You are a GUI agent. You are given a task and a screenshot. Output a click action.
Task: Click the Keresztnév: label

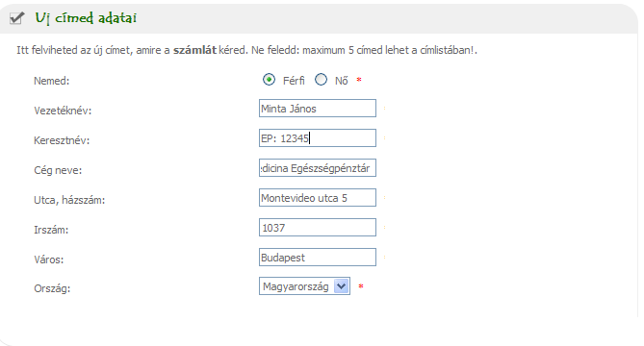click(x=62, y=140)
